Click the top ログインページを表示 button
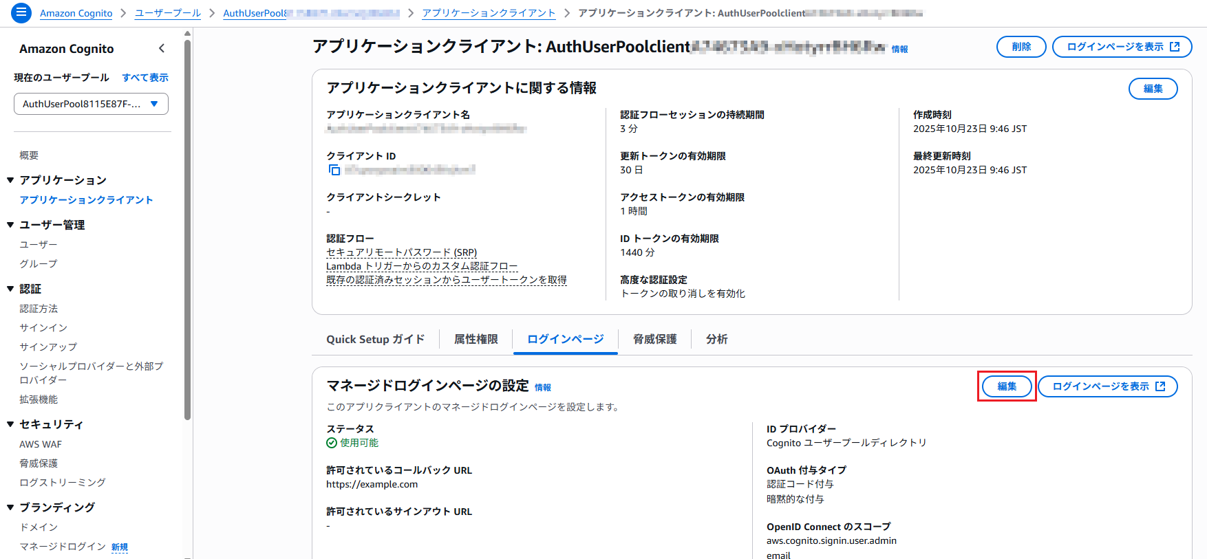 coord(1122,47)
